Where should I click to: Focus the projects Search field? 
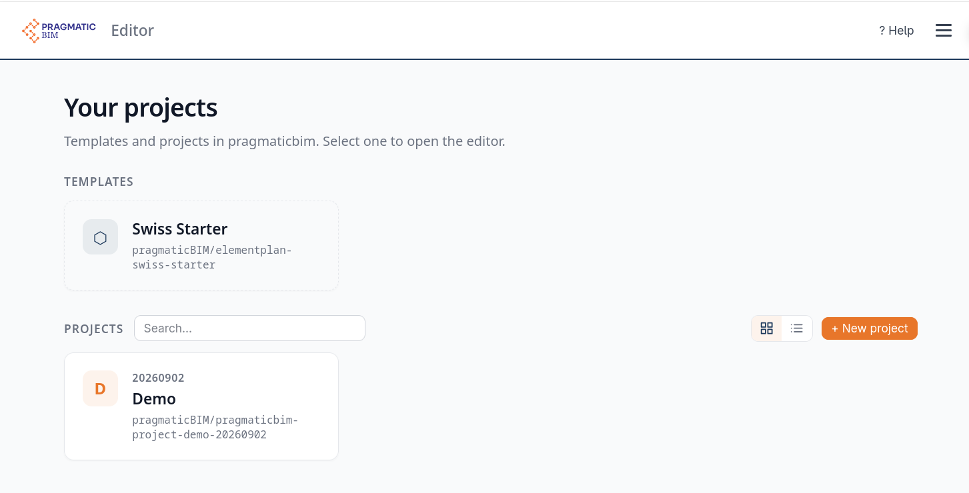(249, 328)
